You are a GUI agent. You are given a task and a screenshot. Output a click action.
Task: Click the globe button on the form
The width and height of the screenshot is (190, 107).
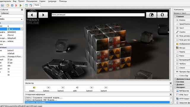pyautogui.click(x=151, y=15)
